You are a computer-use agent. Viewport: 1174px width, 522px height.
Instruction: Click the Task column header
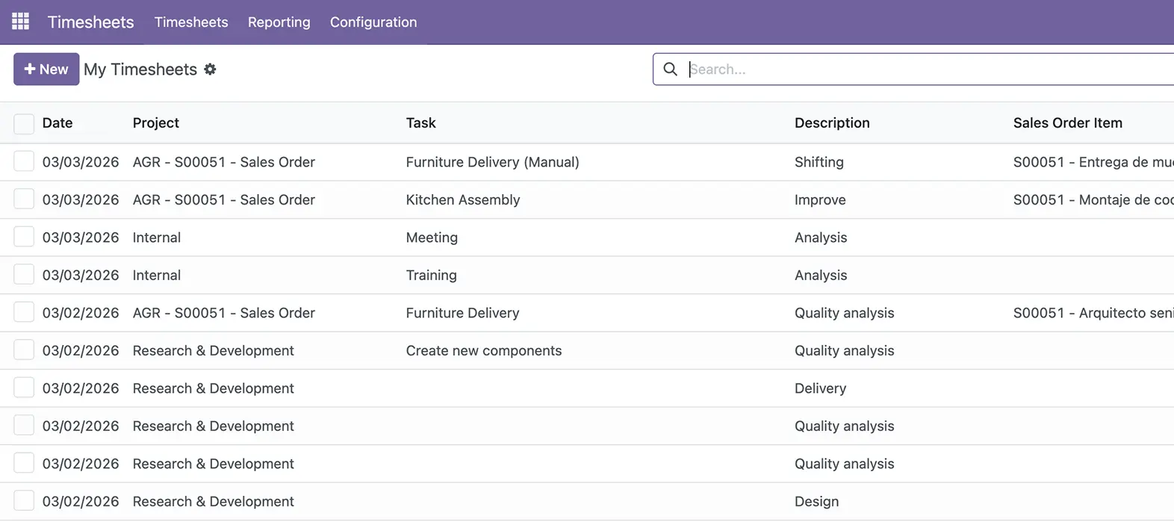tap(420, 123)
